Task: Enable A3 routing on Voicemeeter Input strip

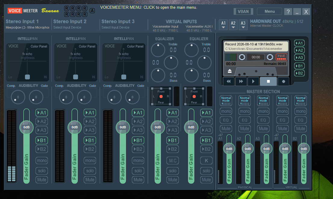Action: point(173,130)
